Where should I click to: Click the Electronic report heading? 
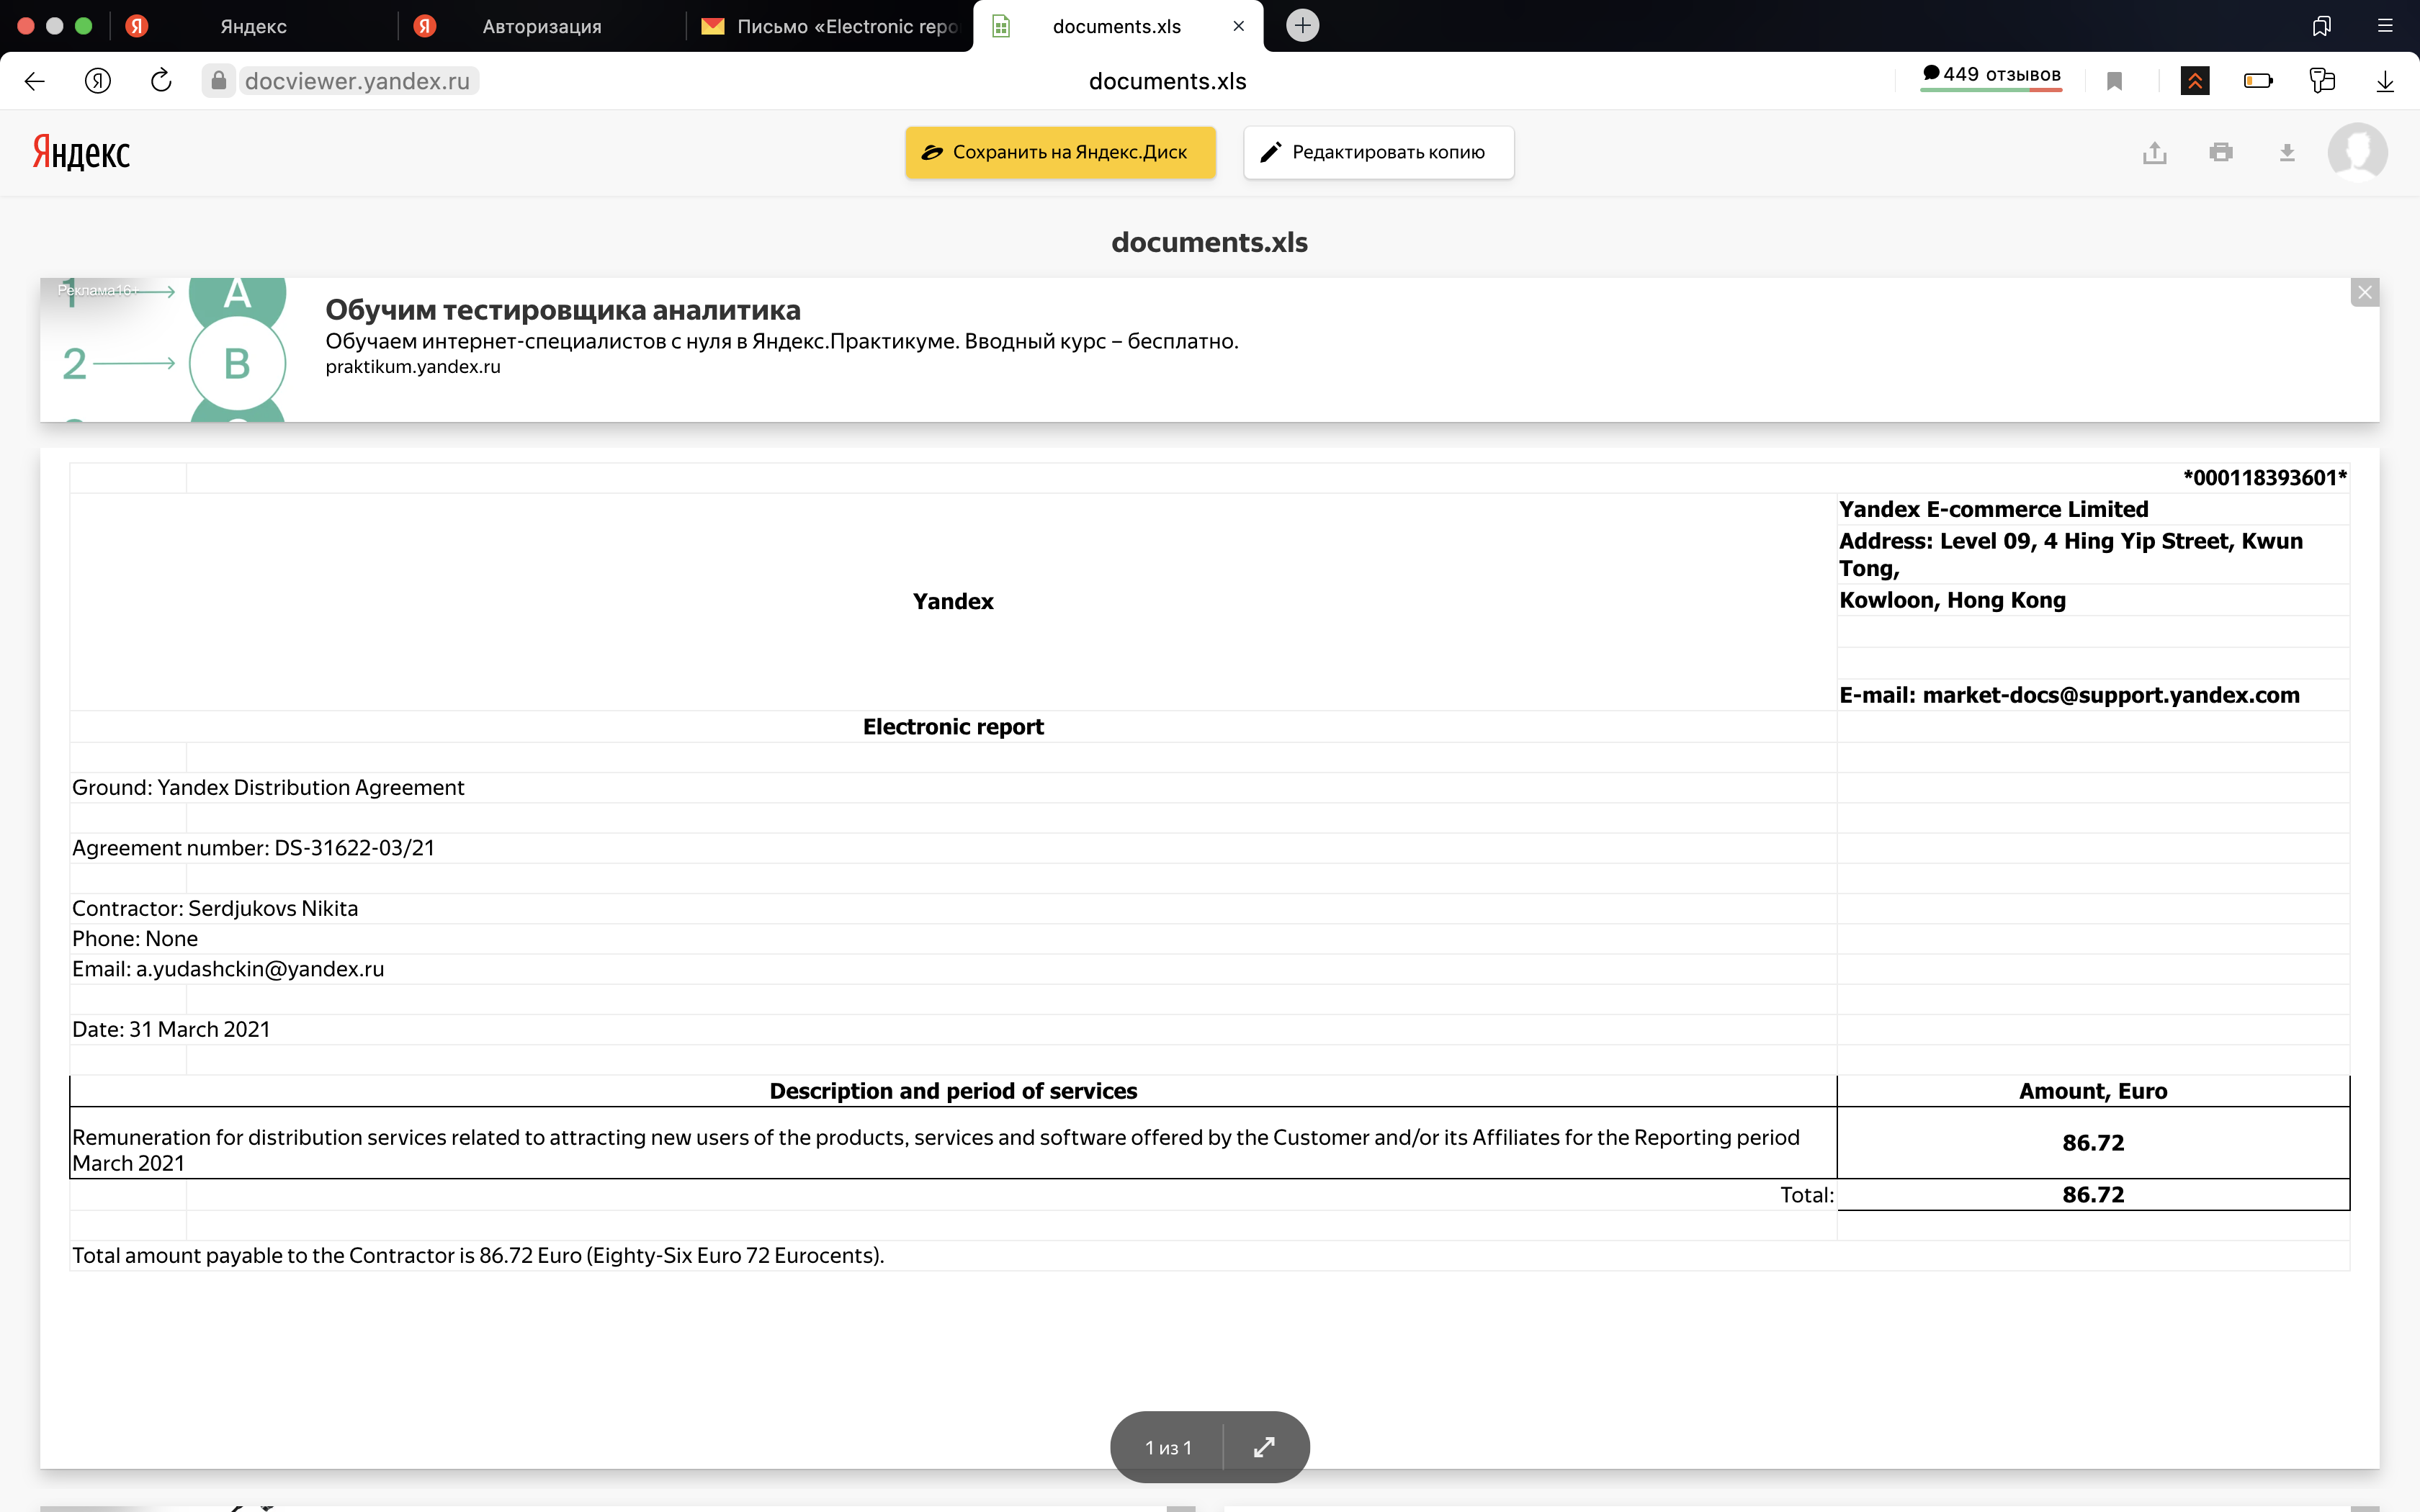click(953, 727)
